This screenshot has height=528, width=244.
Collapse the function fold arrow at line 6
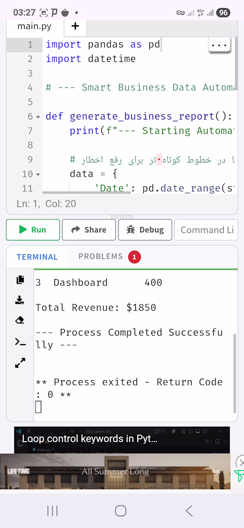point(38,117)
